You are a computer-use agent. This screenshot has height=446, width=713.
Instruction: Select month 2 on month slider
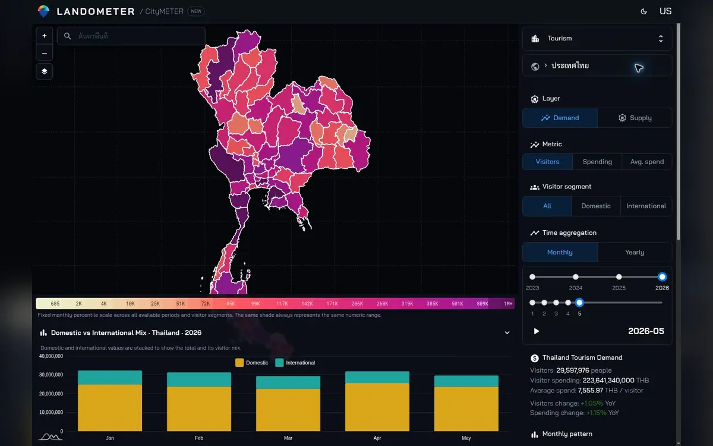coord(544,303)
